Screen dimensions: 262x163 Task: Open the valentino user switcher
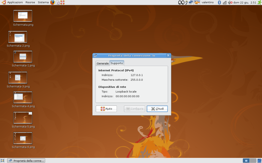coord(208,3)
